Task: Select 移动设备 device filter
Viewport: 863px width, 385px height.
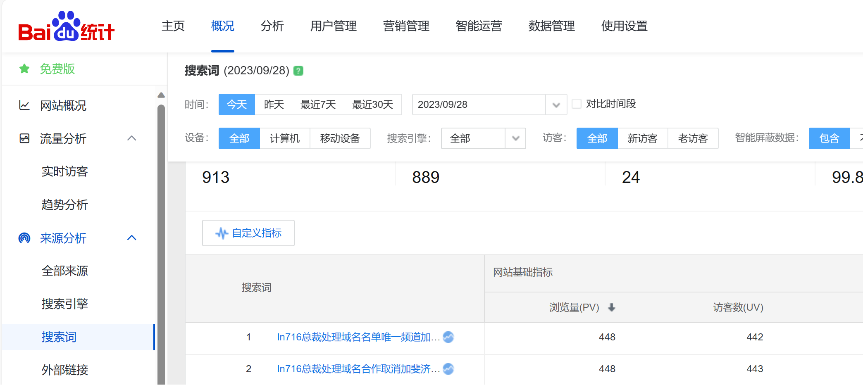Action: [340, 138]
